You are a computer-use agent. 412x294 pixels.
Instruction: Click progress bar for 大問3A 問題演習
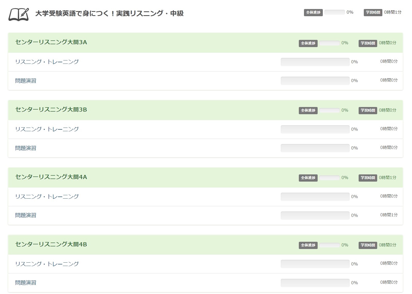pos(315,81)
